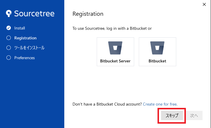Click the Sourcetree logo icon
Screen dimensions: 211x128
pyautogui.click(x=8, y=13)
